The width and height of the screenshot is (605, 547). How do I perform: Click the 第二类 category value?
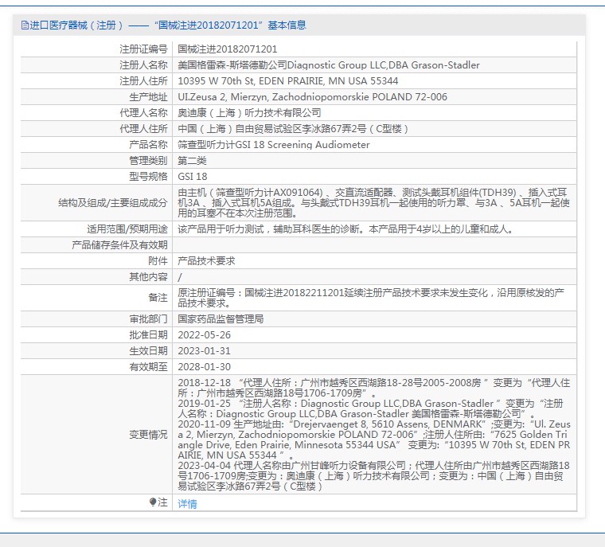click(192, 161)
